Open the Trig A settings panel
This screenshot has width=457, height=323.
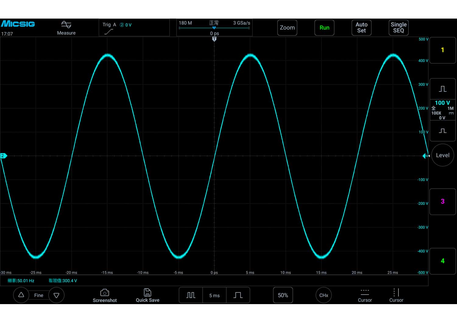[x=134, y=28]
